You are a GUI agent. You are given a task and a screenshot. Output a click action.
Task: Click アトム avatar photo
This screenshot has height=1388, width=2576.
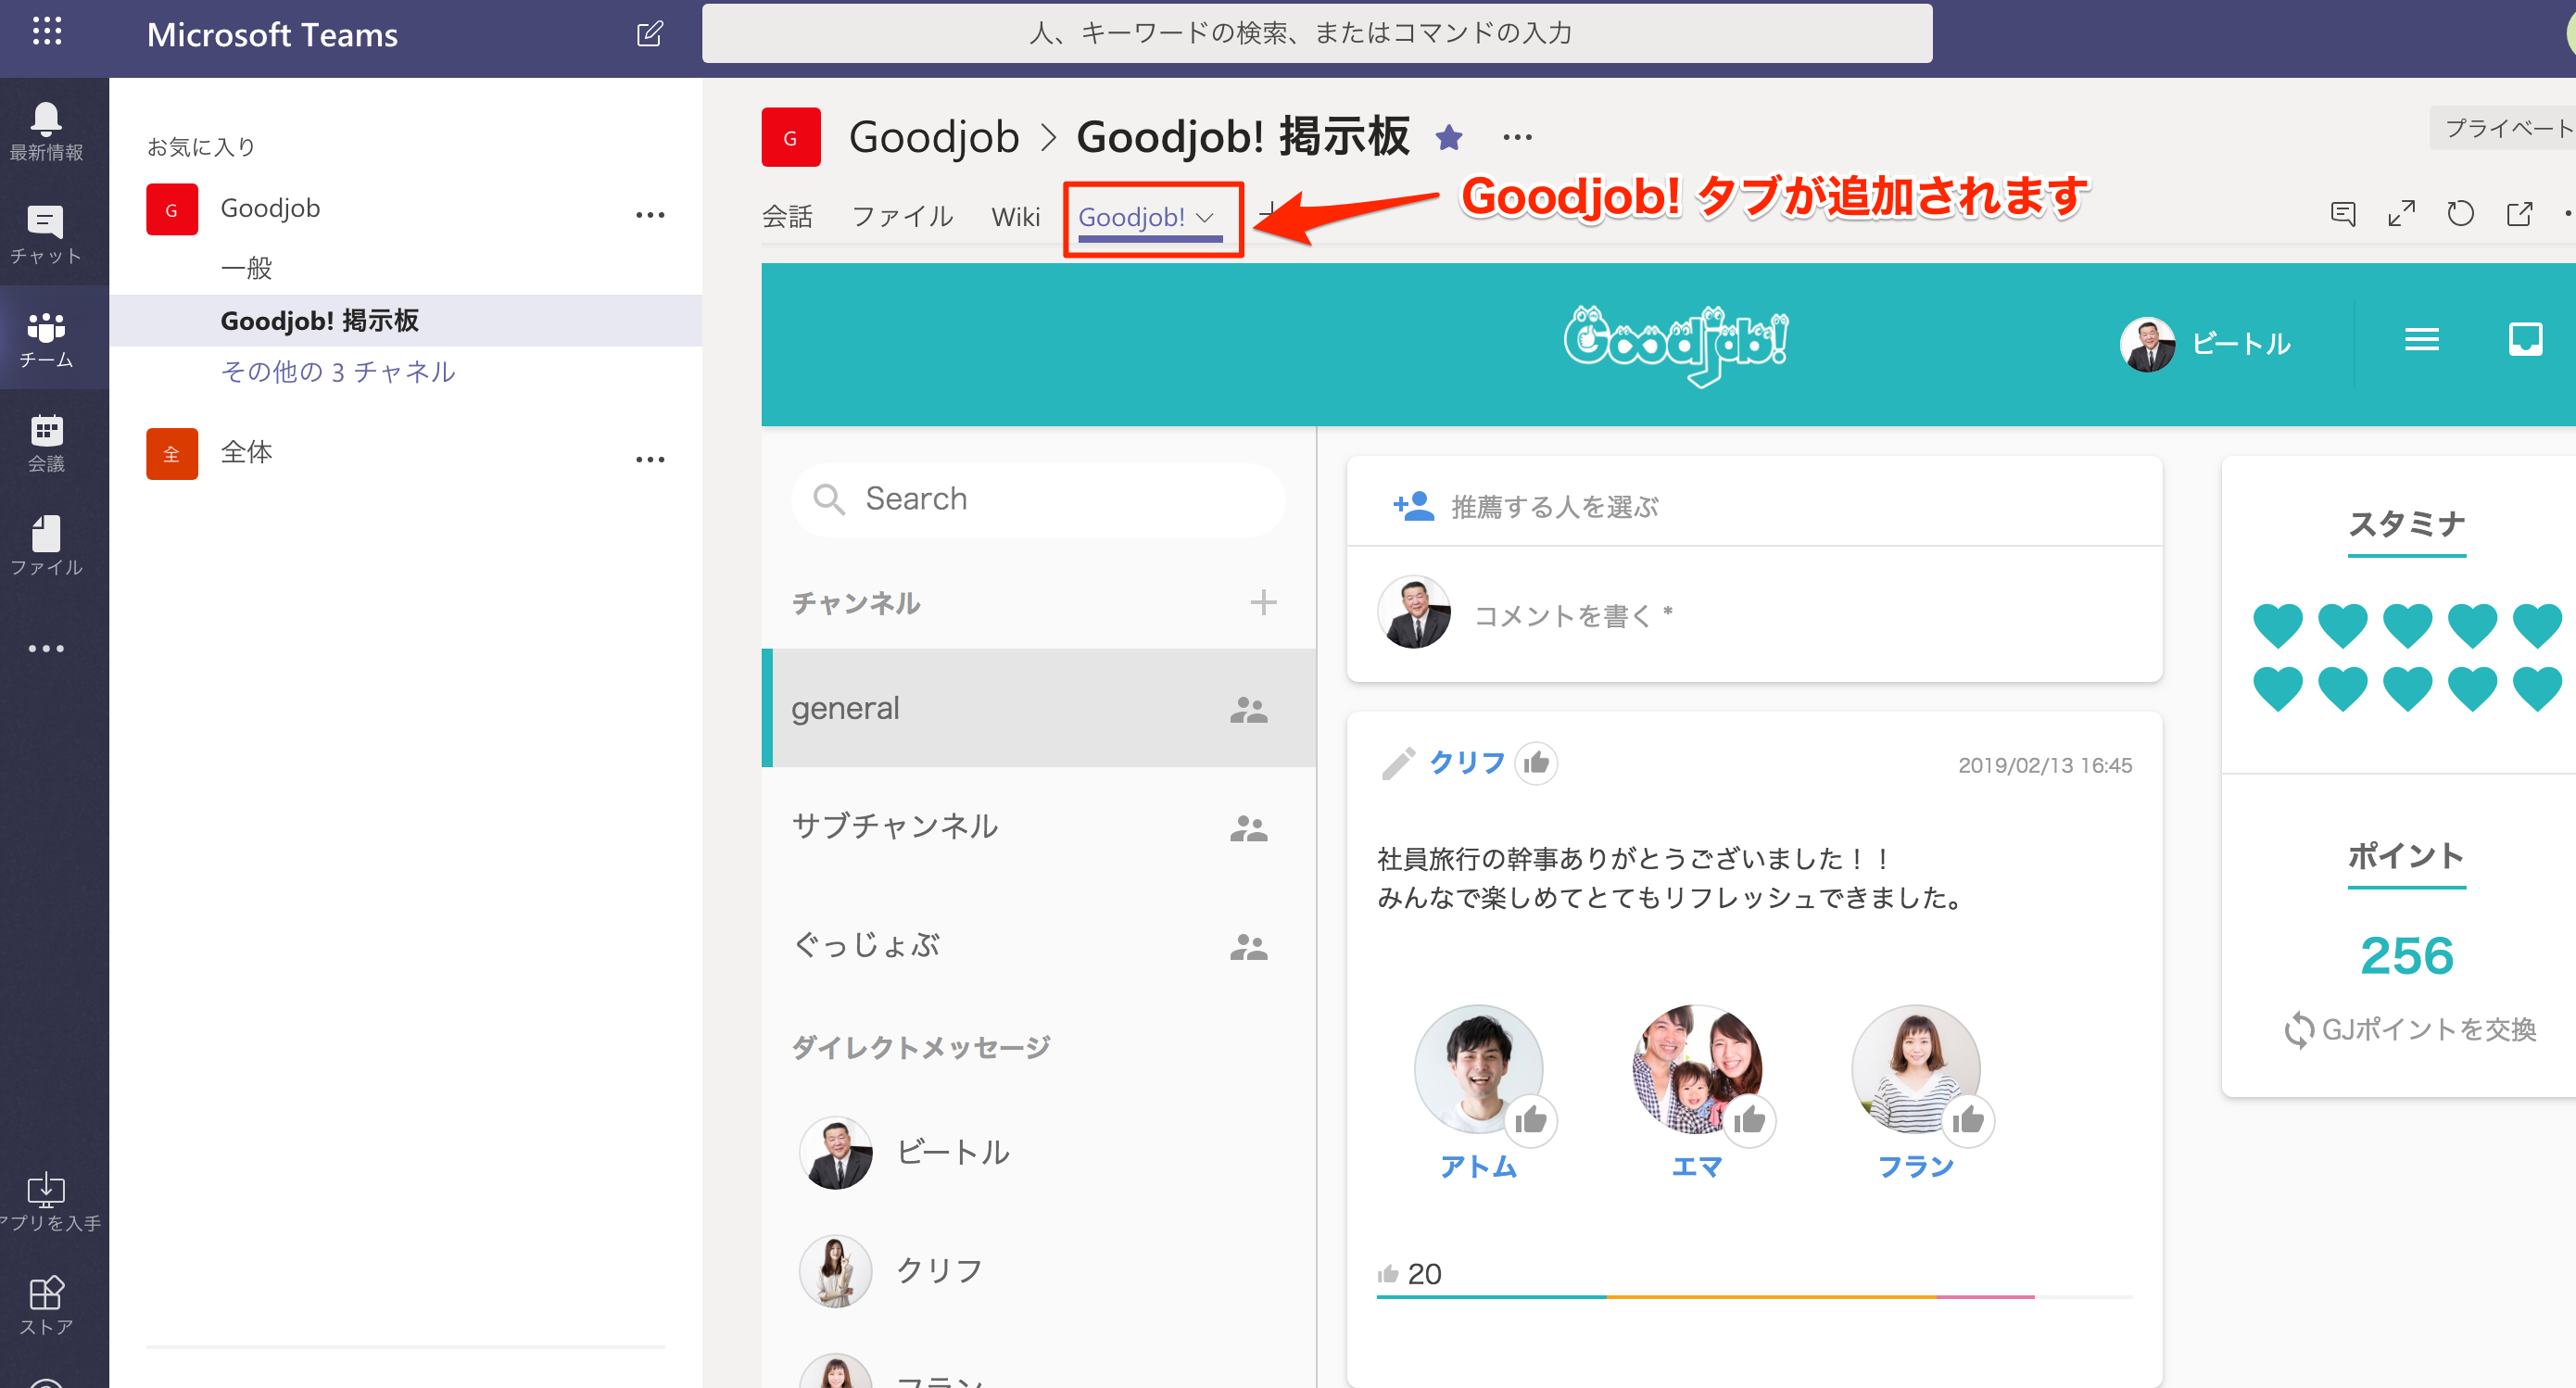[x=1478, y=1069]
